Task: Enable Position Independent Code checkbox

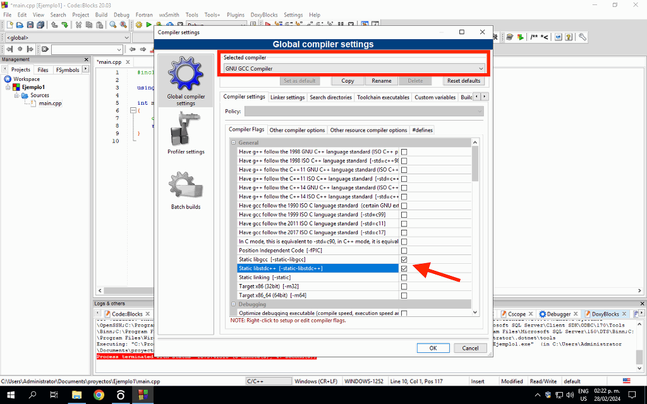Action: pos(404,251)
